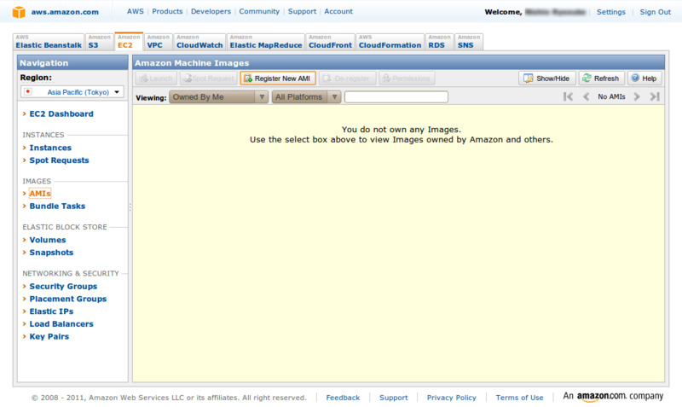This screenshot has height=407, width=682.
Task: Open the Developers top menu
Action: pyautogui.click(x=211, y=11)
